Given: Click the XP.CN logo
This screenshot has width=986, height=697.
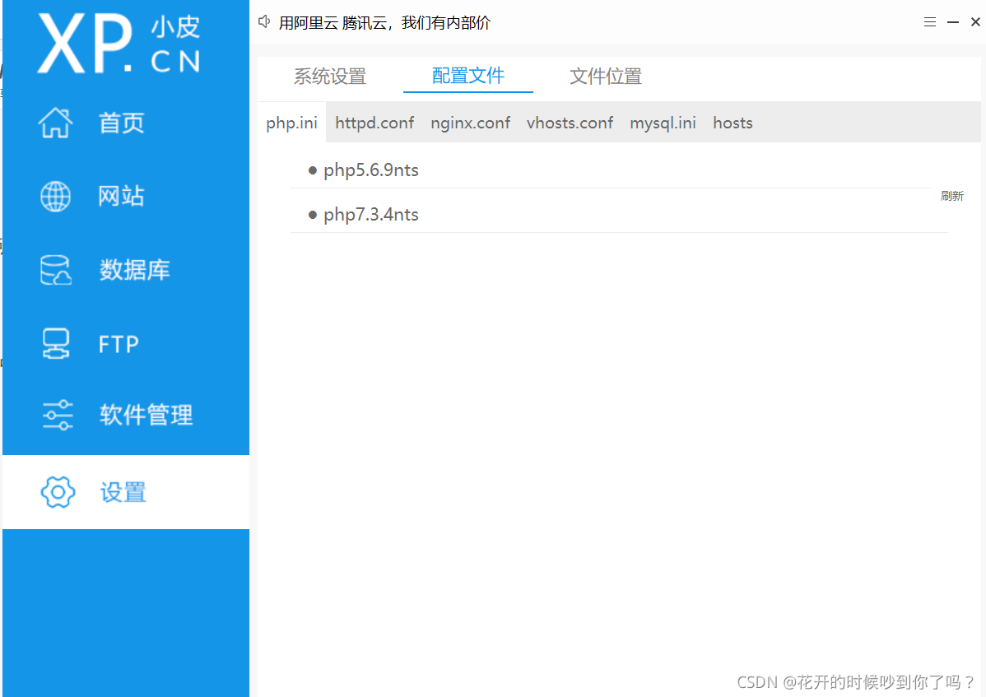Looking at the screenshot, I should (119, 44).
